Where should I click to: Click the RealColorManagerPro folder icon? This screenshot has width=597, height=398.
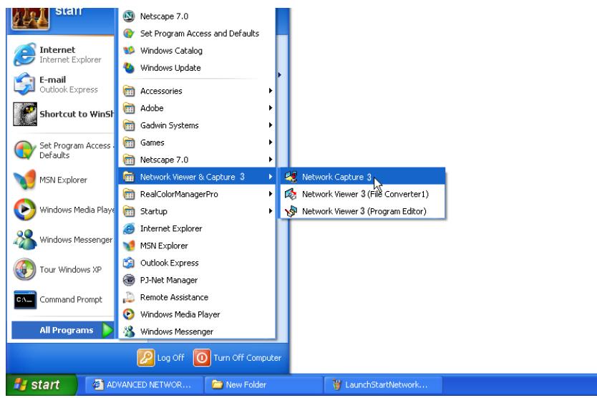pyautogui.click(x=129, y=194)
